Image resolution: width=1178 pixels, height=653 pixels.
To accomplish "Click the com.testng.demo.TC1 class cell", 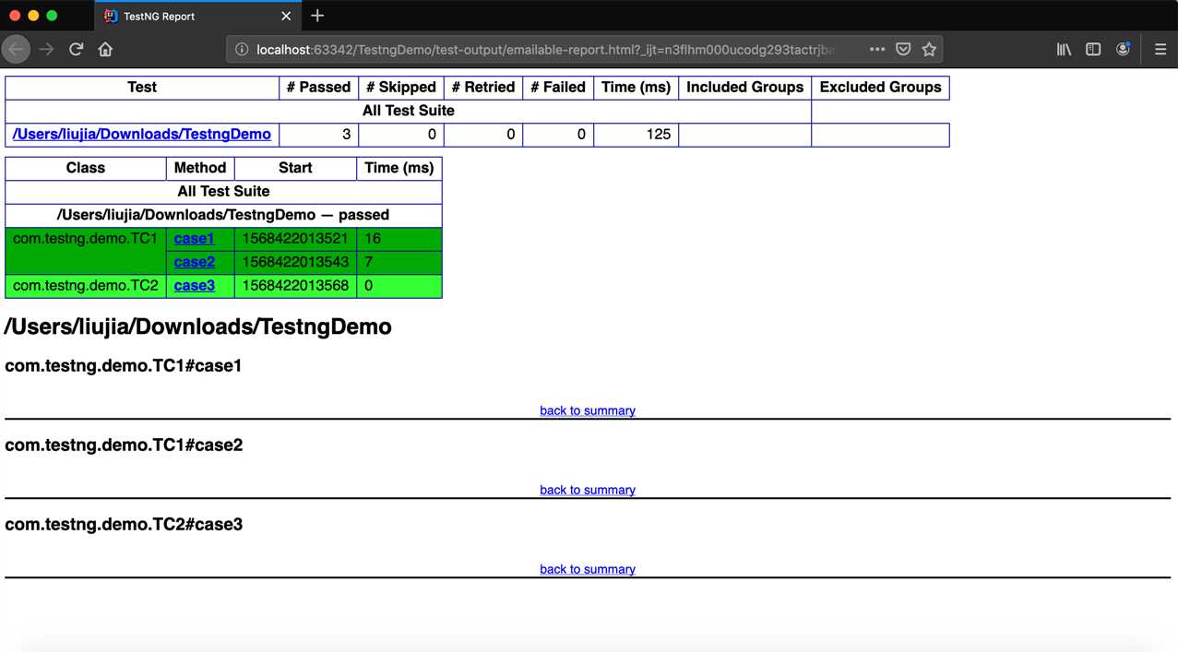I will [86, 251].
